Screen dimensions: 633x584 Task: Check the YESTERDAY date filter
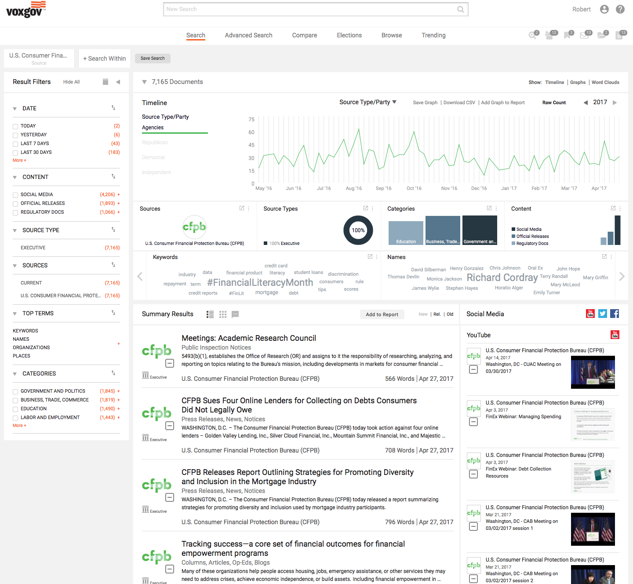15,135
